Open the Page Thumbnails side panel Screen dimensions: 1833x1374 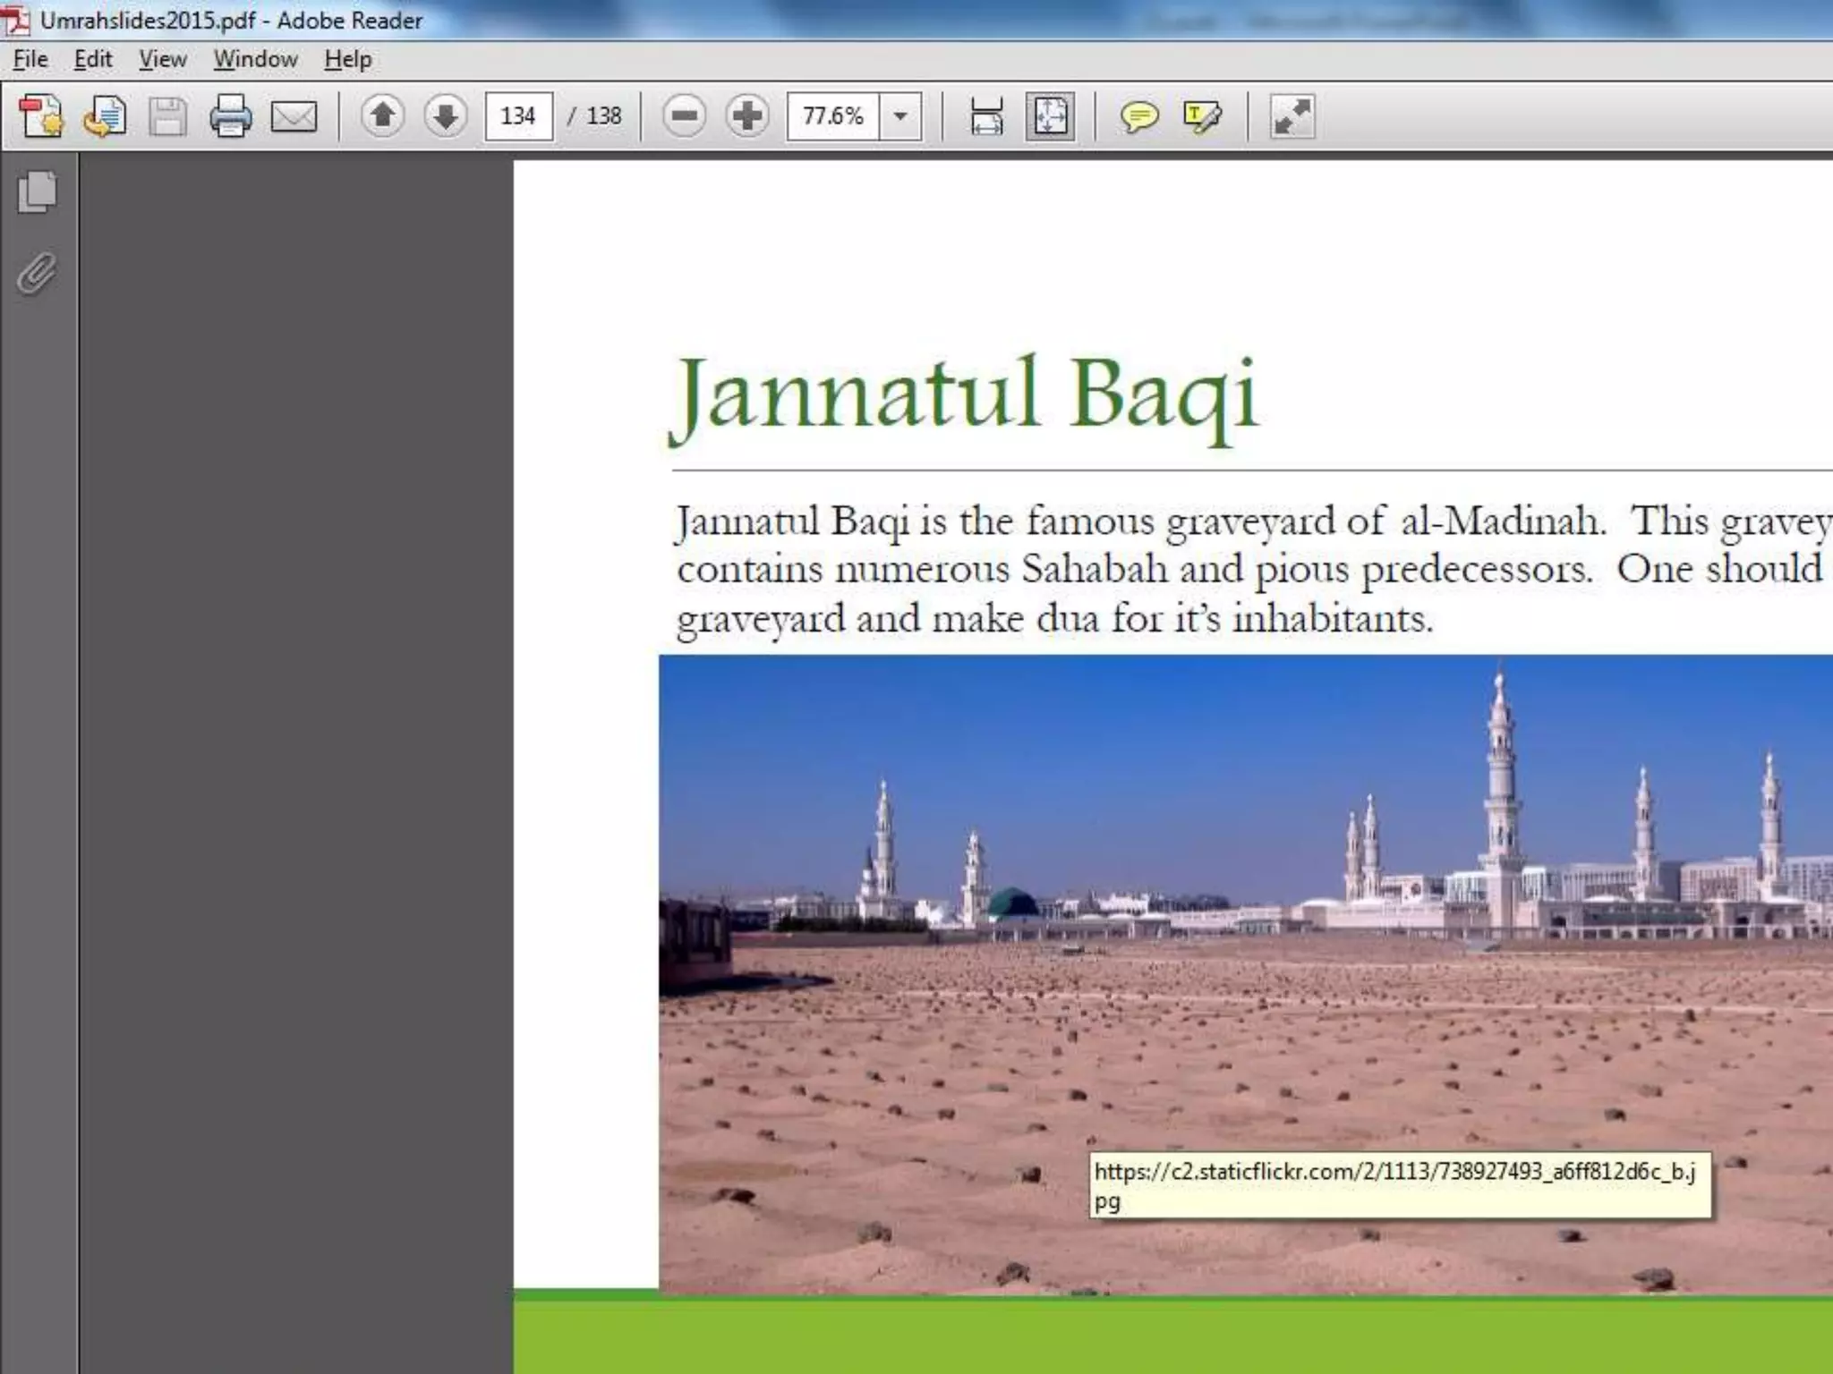click(x=38, y=192)
